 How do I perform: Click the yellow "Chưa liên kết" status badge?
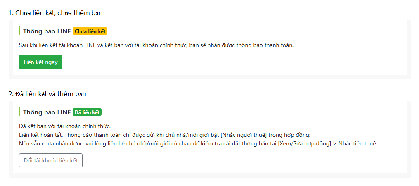[x=90, y=31]
